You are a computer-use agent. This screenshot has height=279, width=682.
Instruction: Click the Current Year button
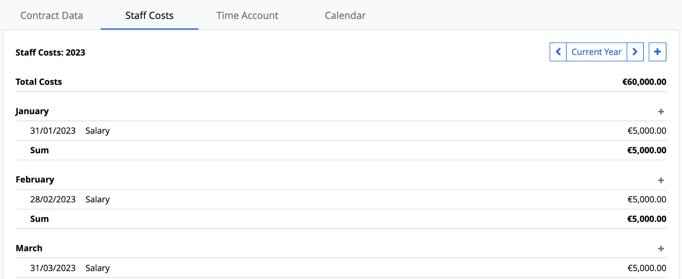(x=597, y=52)
